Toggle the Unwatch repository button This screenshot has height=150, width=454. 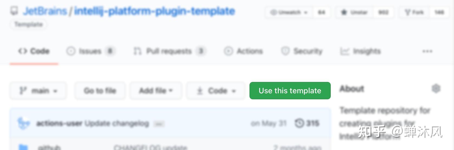pos(289,12)
